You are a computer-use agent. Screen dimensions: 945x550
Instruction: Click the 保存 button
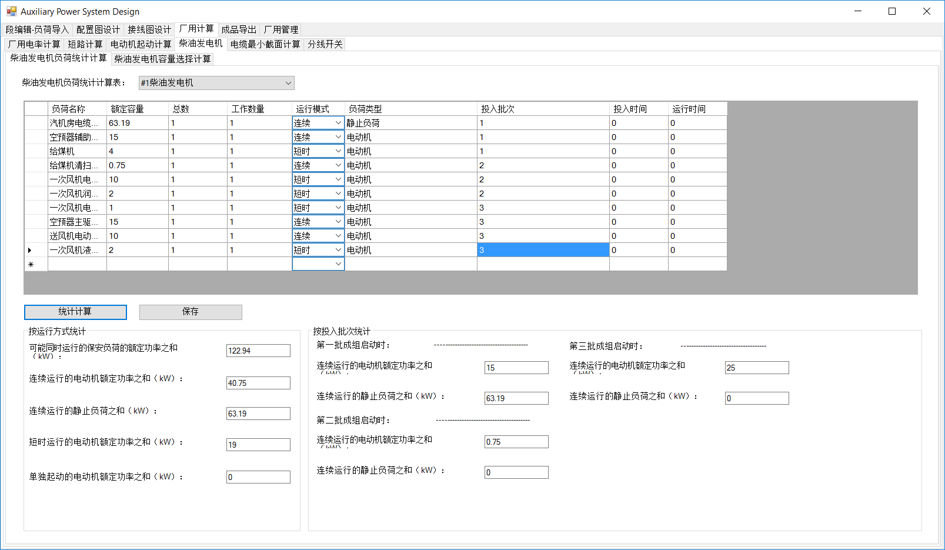coord(191,312)
